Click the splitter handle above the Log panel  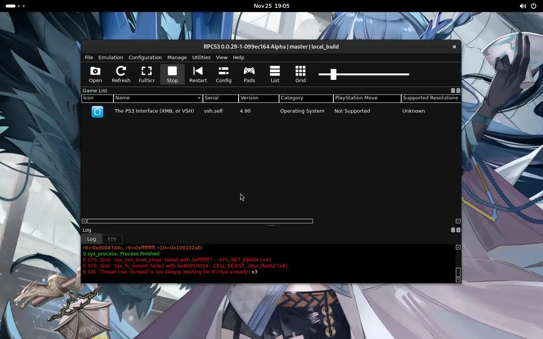pos(271,225)
